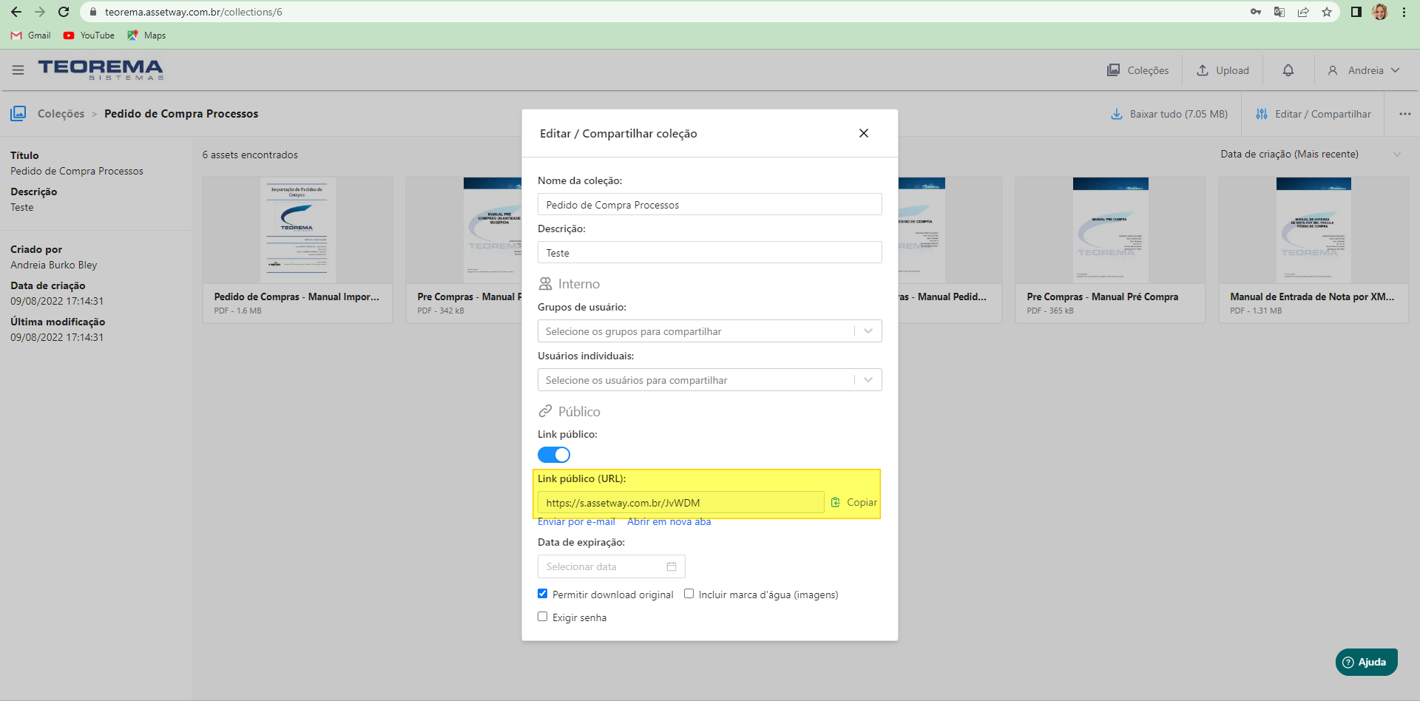The image size is (1420, 701).
Task: Click the Chrome profile avatar
Action: click(x=1380, y=12)
